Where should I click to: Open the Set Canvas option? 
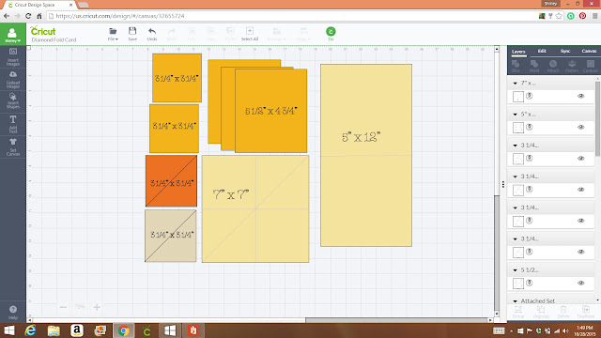(x=12, y=146)
